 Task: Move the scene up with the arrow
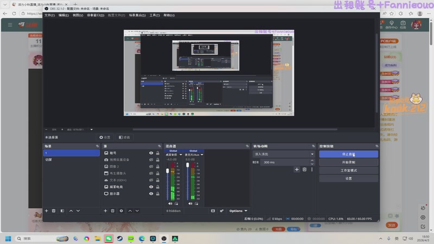tap(71, 211)
